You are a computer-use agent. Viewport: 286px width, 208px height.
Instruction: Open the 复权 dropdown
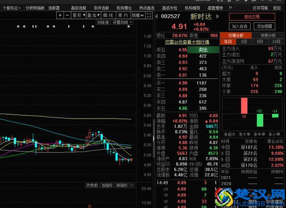click(x=79, y=15)
